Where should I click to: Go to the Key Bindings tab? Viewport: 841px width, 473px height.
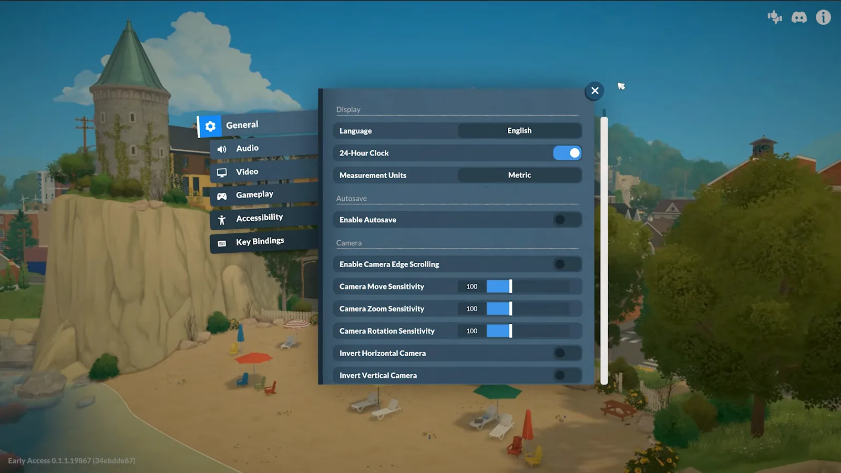264,242
